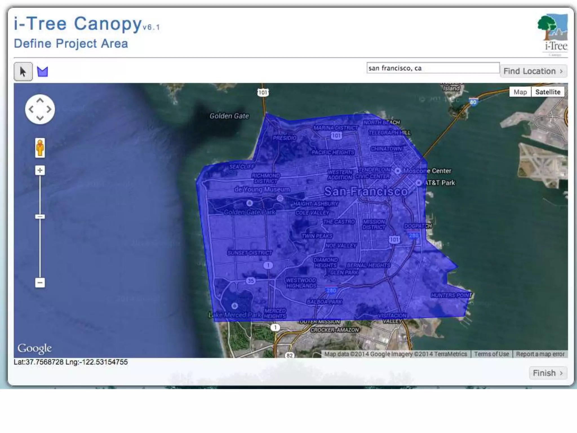Switch to Map view
This screenshot has width=577, height=433.
point(520,92)
